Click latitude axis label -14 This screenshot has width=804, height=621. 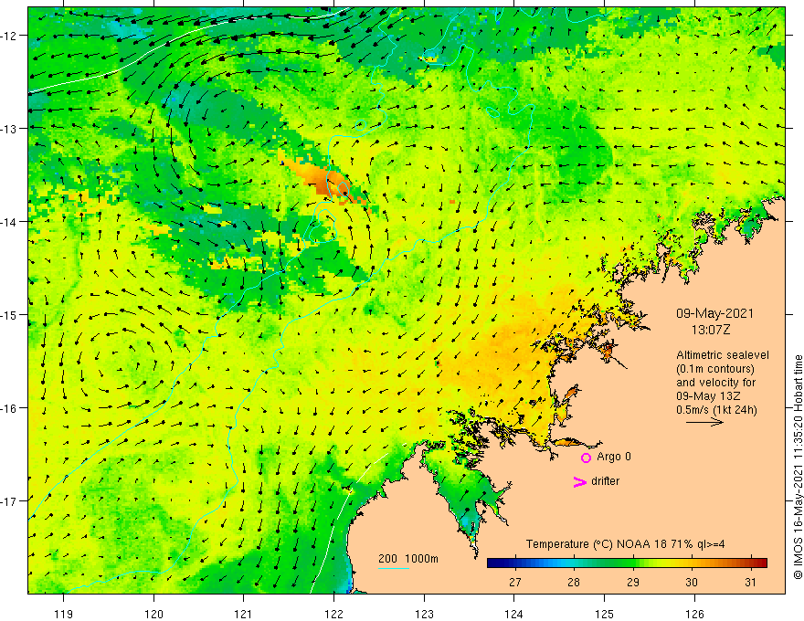10,222
